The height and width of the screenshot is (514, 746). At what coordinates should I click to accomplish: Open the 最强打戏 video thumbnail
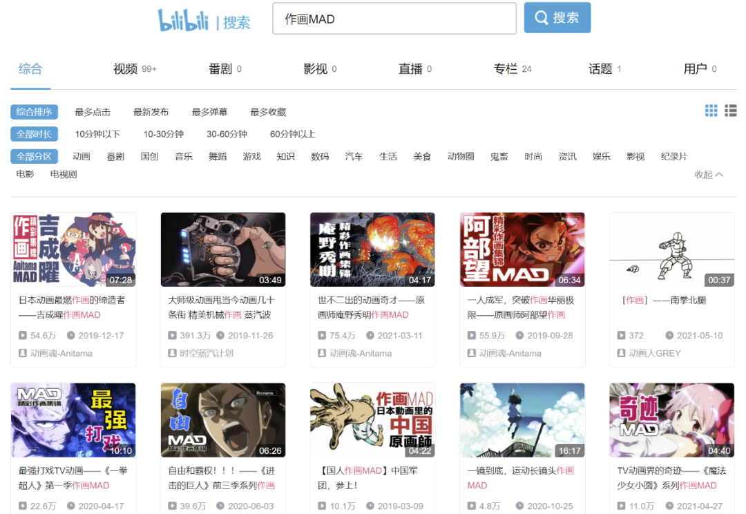pos(73,420)
